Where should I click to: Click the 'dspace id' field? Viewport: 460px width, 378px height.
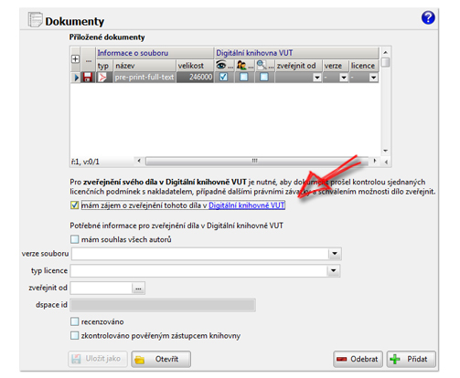tap(163, 305)
